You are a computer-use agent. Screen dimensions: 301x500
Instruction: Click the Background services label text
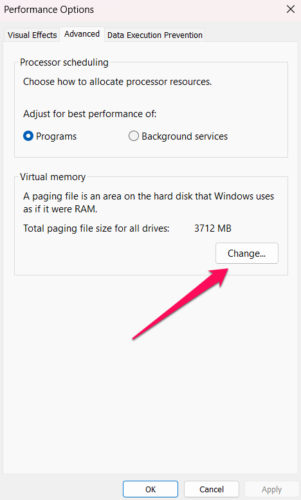click(x=185, y=136)
